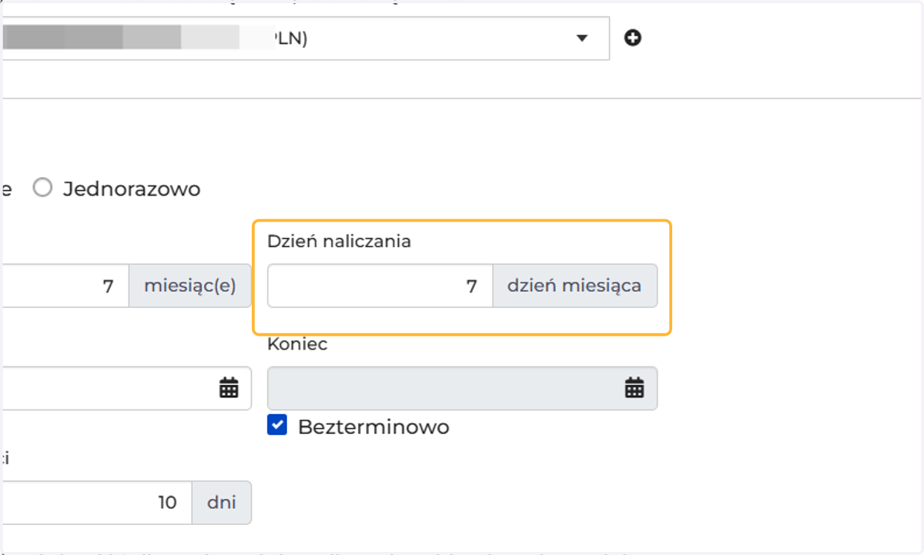924x555 pixels.
Task: Click the Jednorazowo label text
Action: point(132,189)
